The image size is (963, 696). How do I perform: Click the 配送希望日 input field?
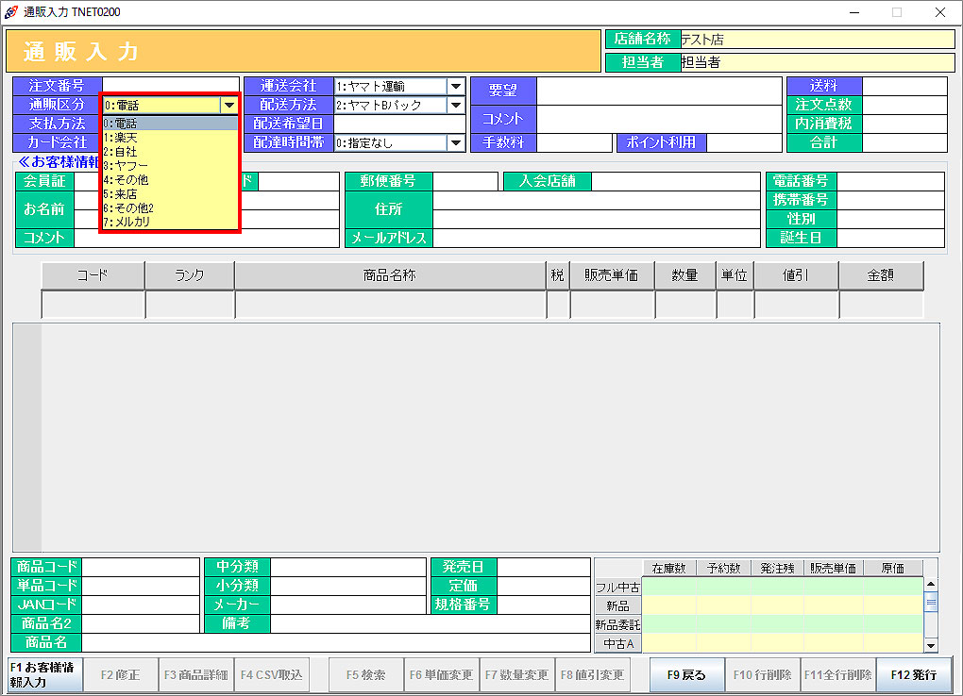pyautogui.click(x=399, y=124)
